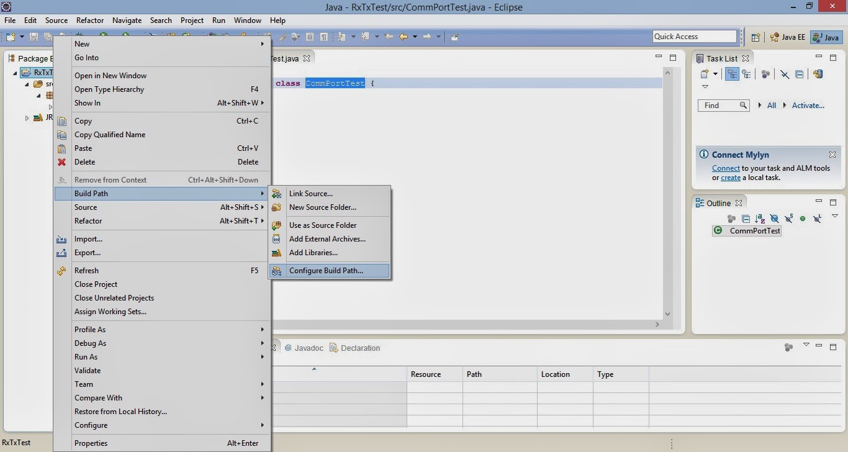This screenshot has width=848, height=452.
Task: Click the editor horizontal scrollbar right arrow
Action: tap(658, 324)
